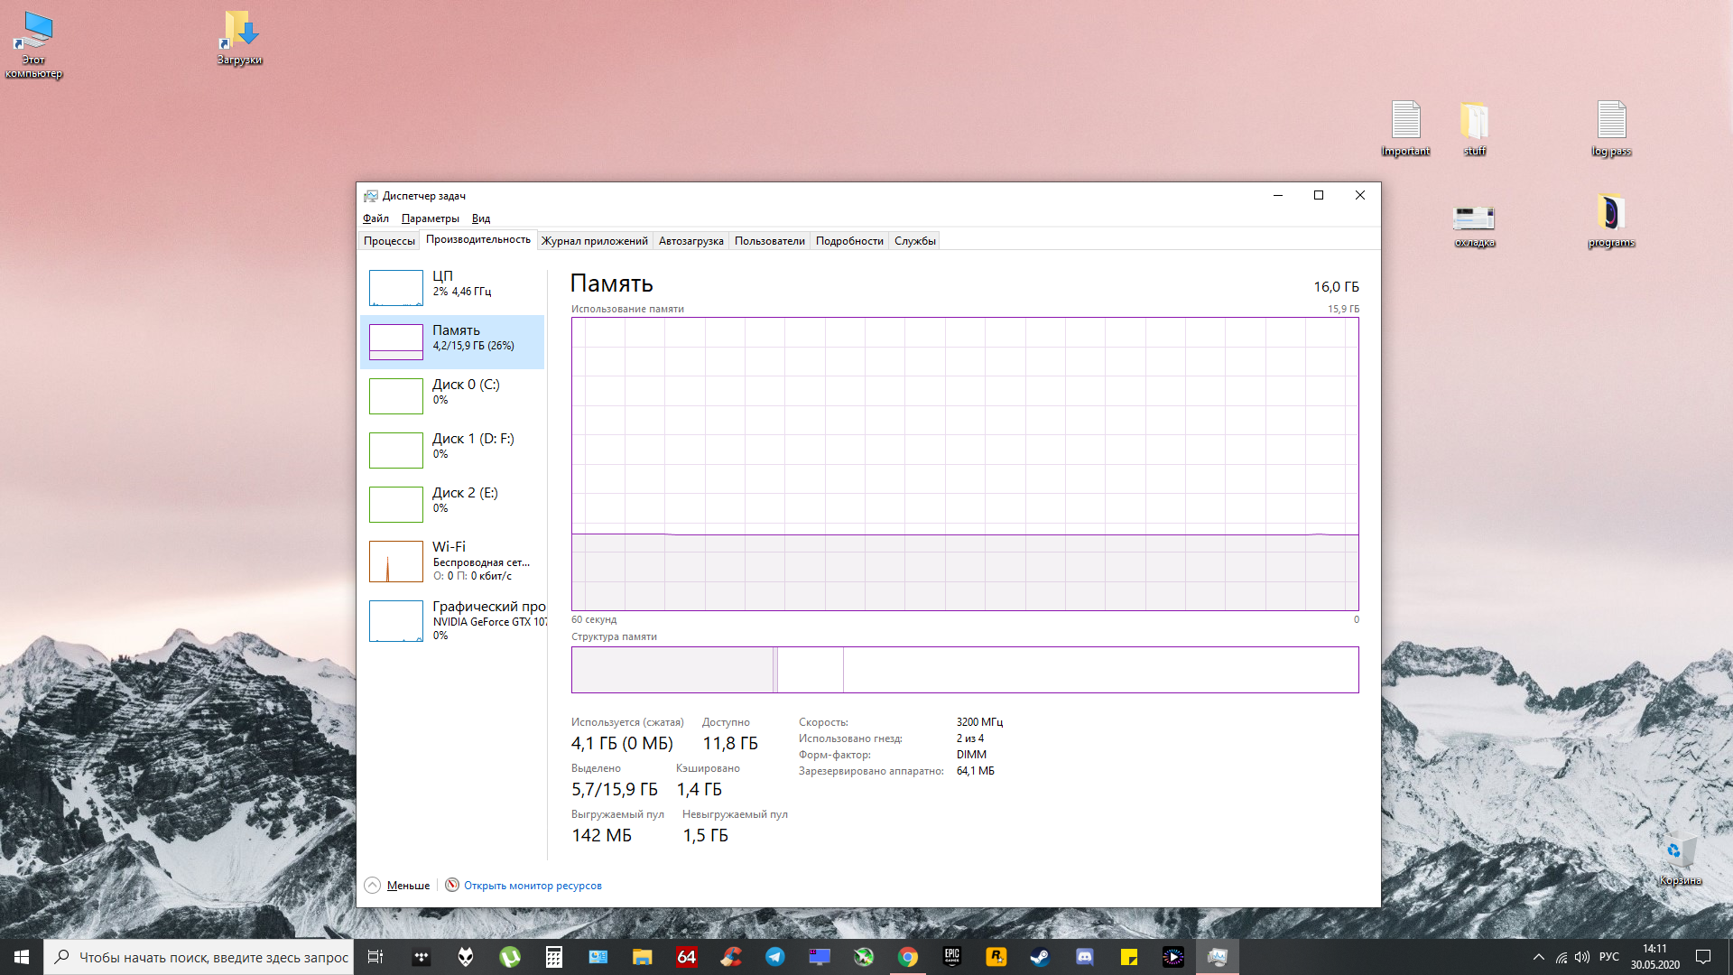Open Telegram from the taskbar
This screenshot has width=1733, height=975.
tap(774, 957)
